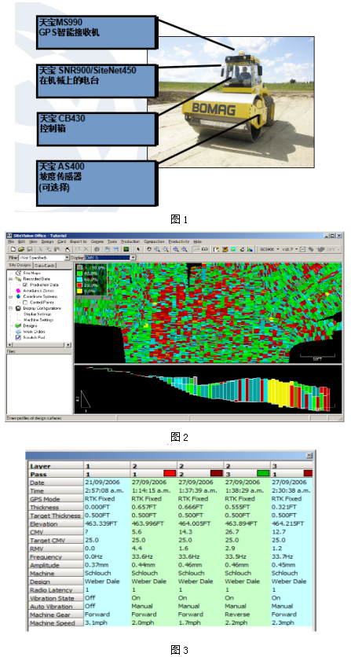Click the Radio Latency row header
The image size is (351, 657).
(55, 589)
